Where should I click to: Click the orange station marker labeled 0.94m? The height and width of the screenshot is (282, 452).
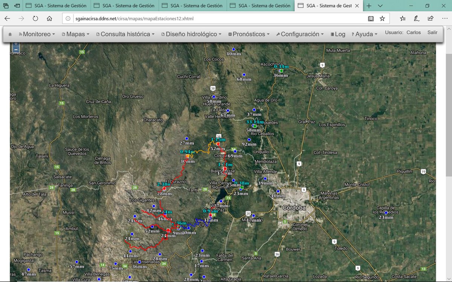tap(188, 156)
